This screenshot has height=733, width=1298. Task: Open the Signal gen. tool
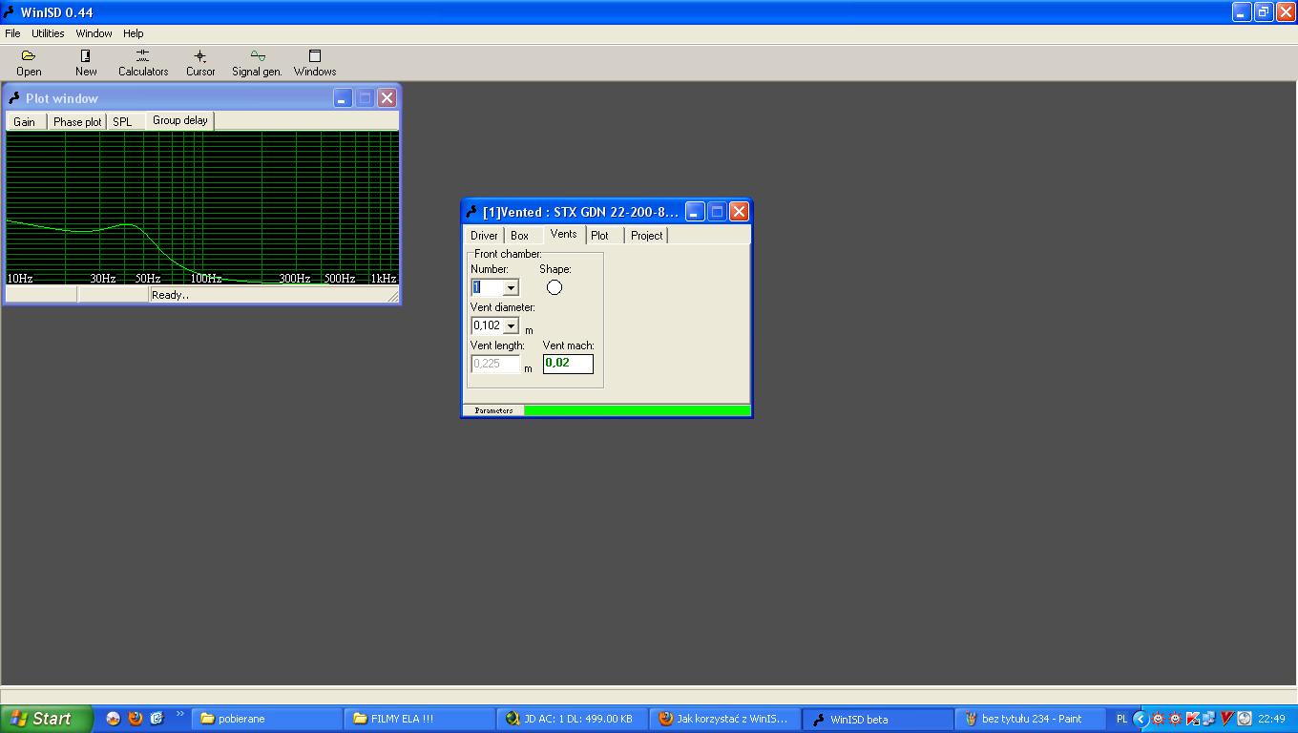pyautogui.click(x=257, y=63)
